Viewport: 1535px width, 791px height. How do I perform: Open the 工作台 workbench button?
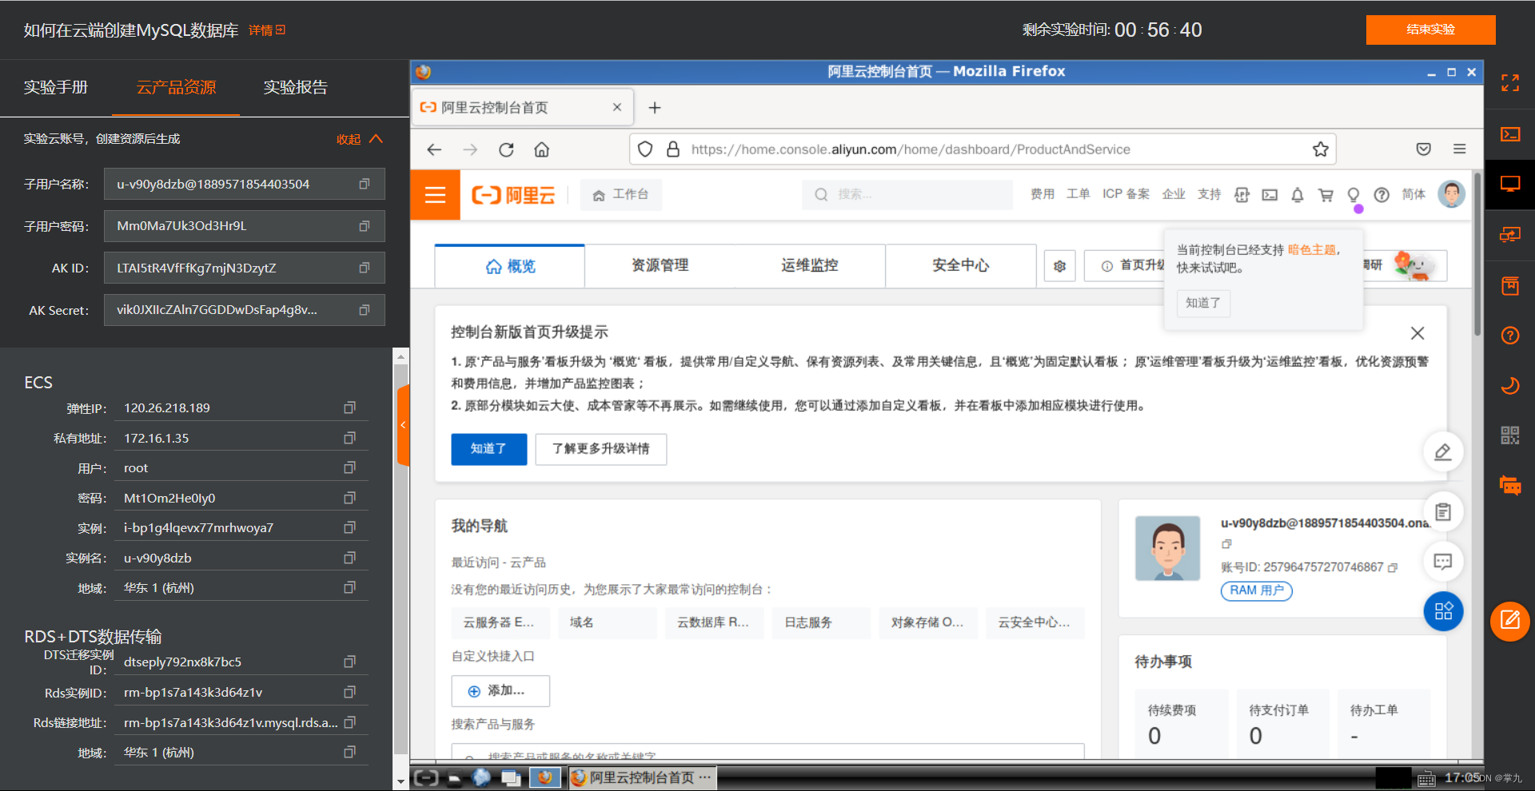click(621, 194)
